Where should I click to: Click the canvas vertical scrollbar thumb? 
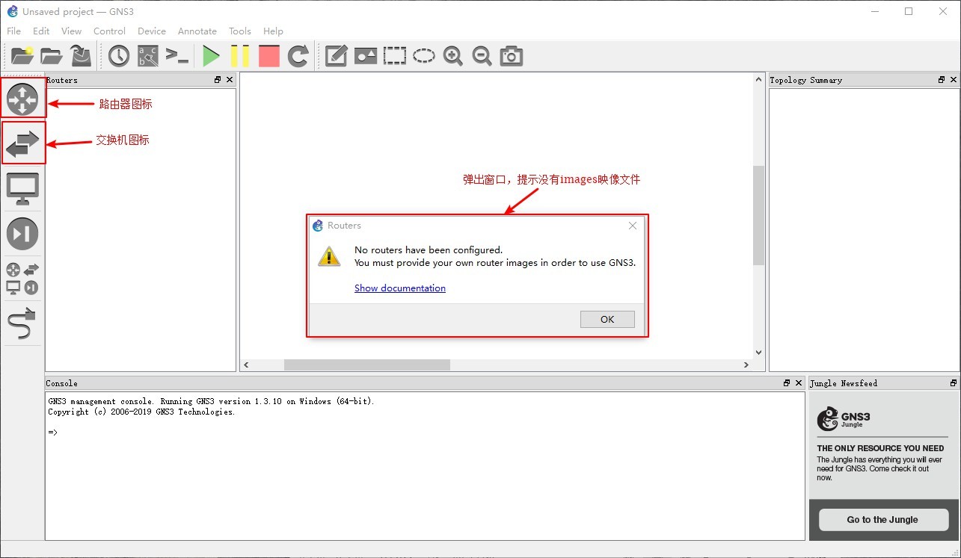point(758,215)
